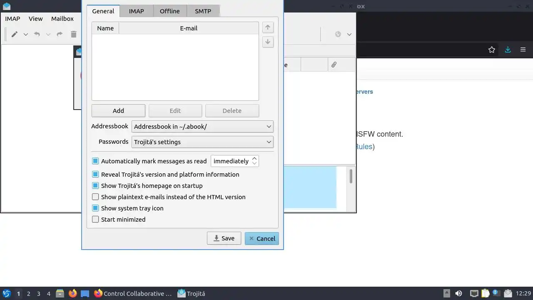533x300 pixels.
Task: Move identity up with the up arrow
Action: 268,27
